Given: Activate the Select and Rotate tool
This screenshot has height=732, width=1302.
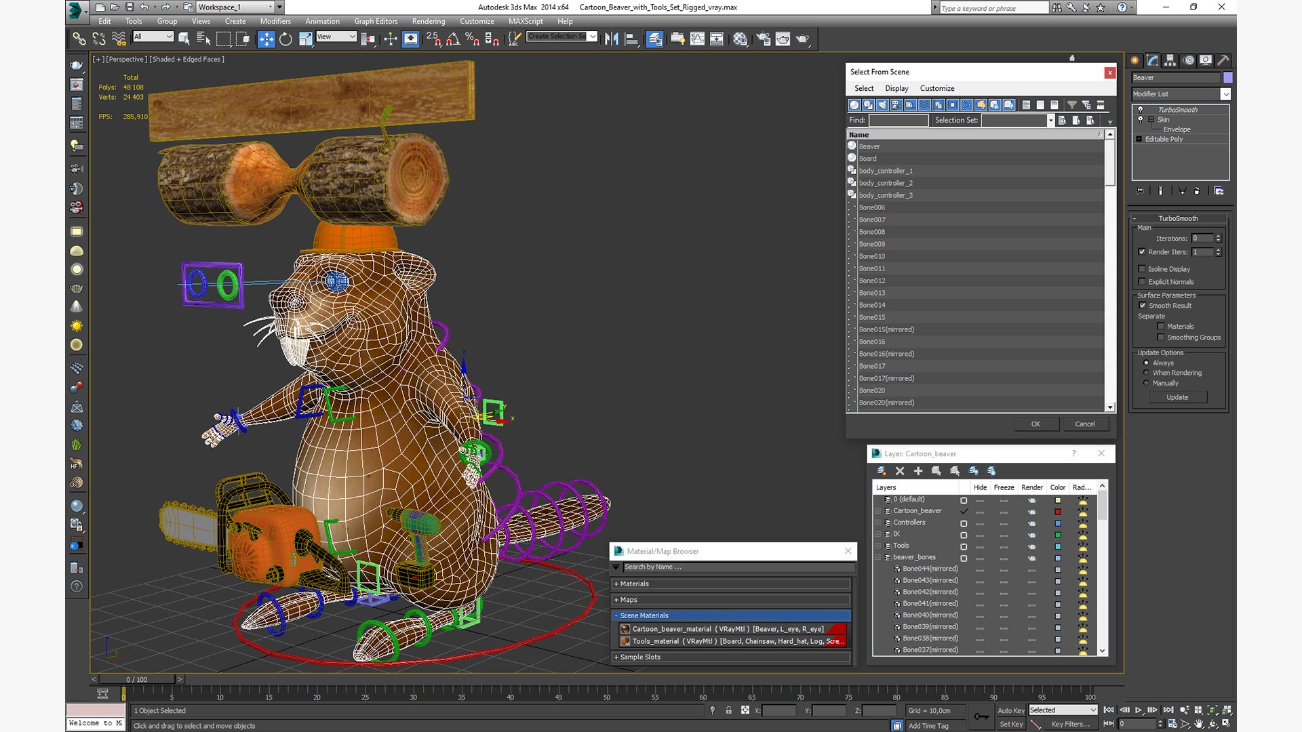Looking at the screenshot, I should point(285,39).
